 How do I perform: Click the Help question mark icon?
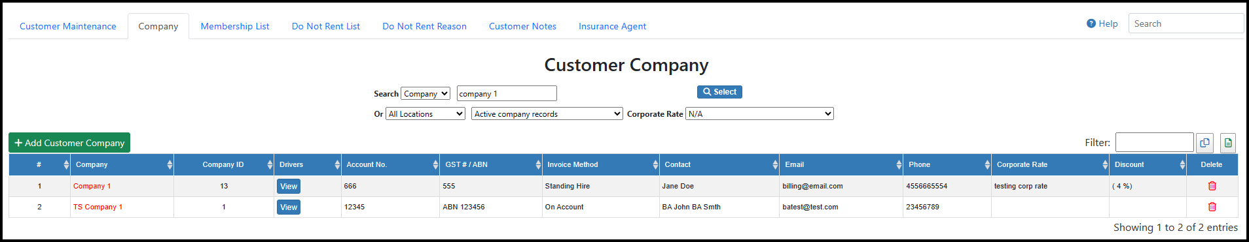coord(1091,23)
